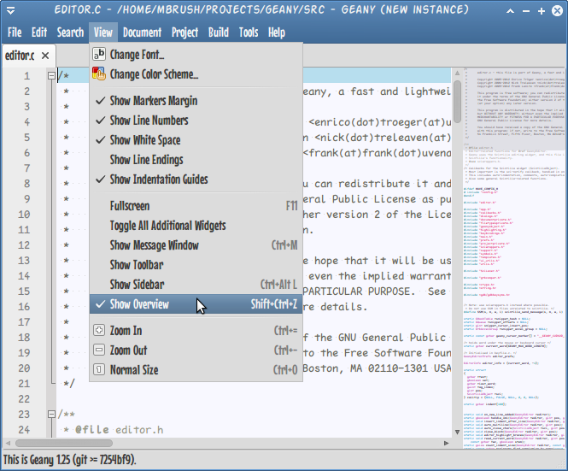Enable Show Toolbar
568x471 pixels.
tap(196, 265)
